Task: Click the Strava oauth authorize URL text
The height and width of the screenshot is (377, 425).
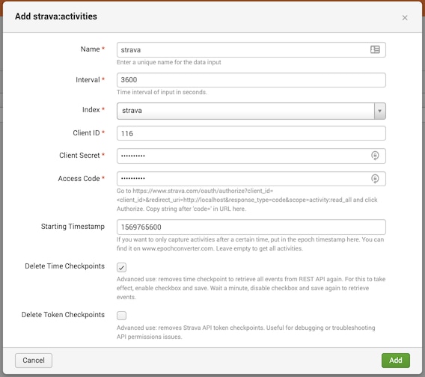Action: 235,195
